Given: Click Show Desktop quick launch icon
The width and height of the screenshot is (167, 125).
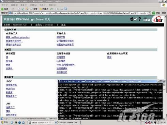Looking at the screenshot, I should click(12, 123).
